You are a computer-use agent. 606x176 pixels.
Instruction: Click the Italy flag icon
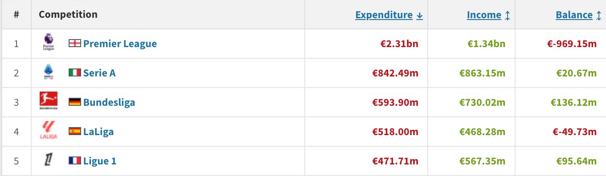(x=74, y=72)
